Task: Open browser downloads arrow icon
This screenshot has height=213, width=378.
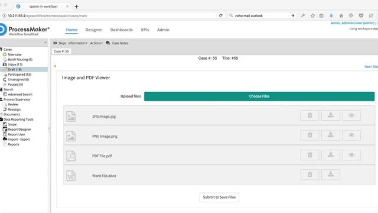Action: [x=331, y=16]
